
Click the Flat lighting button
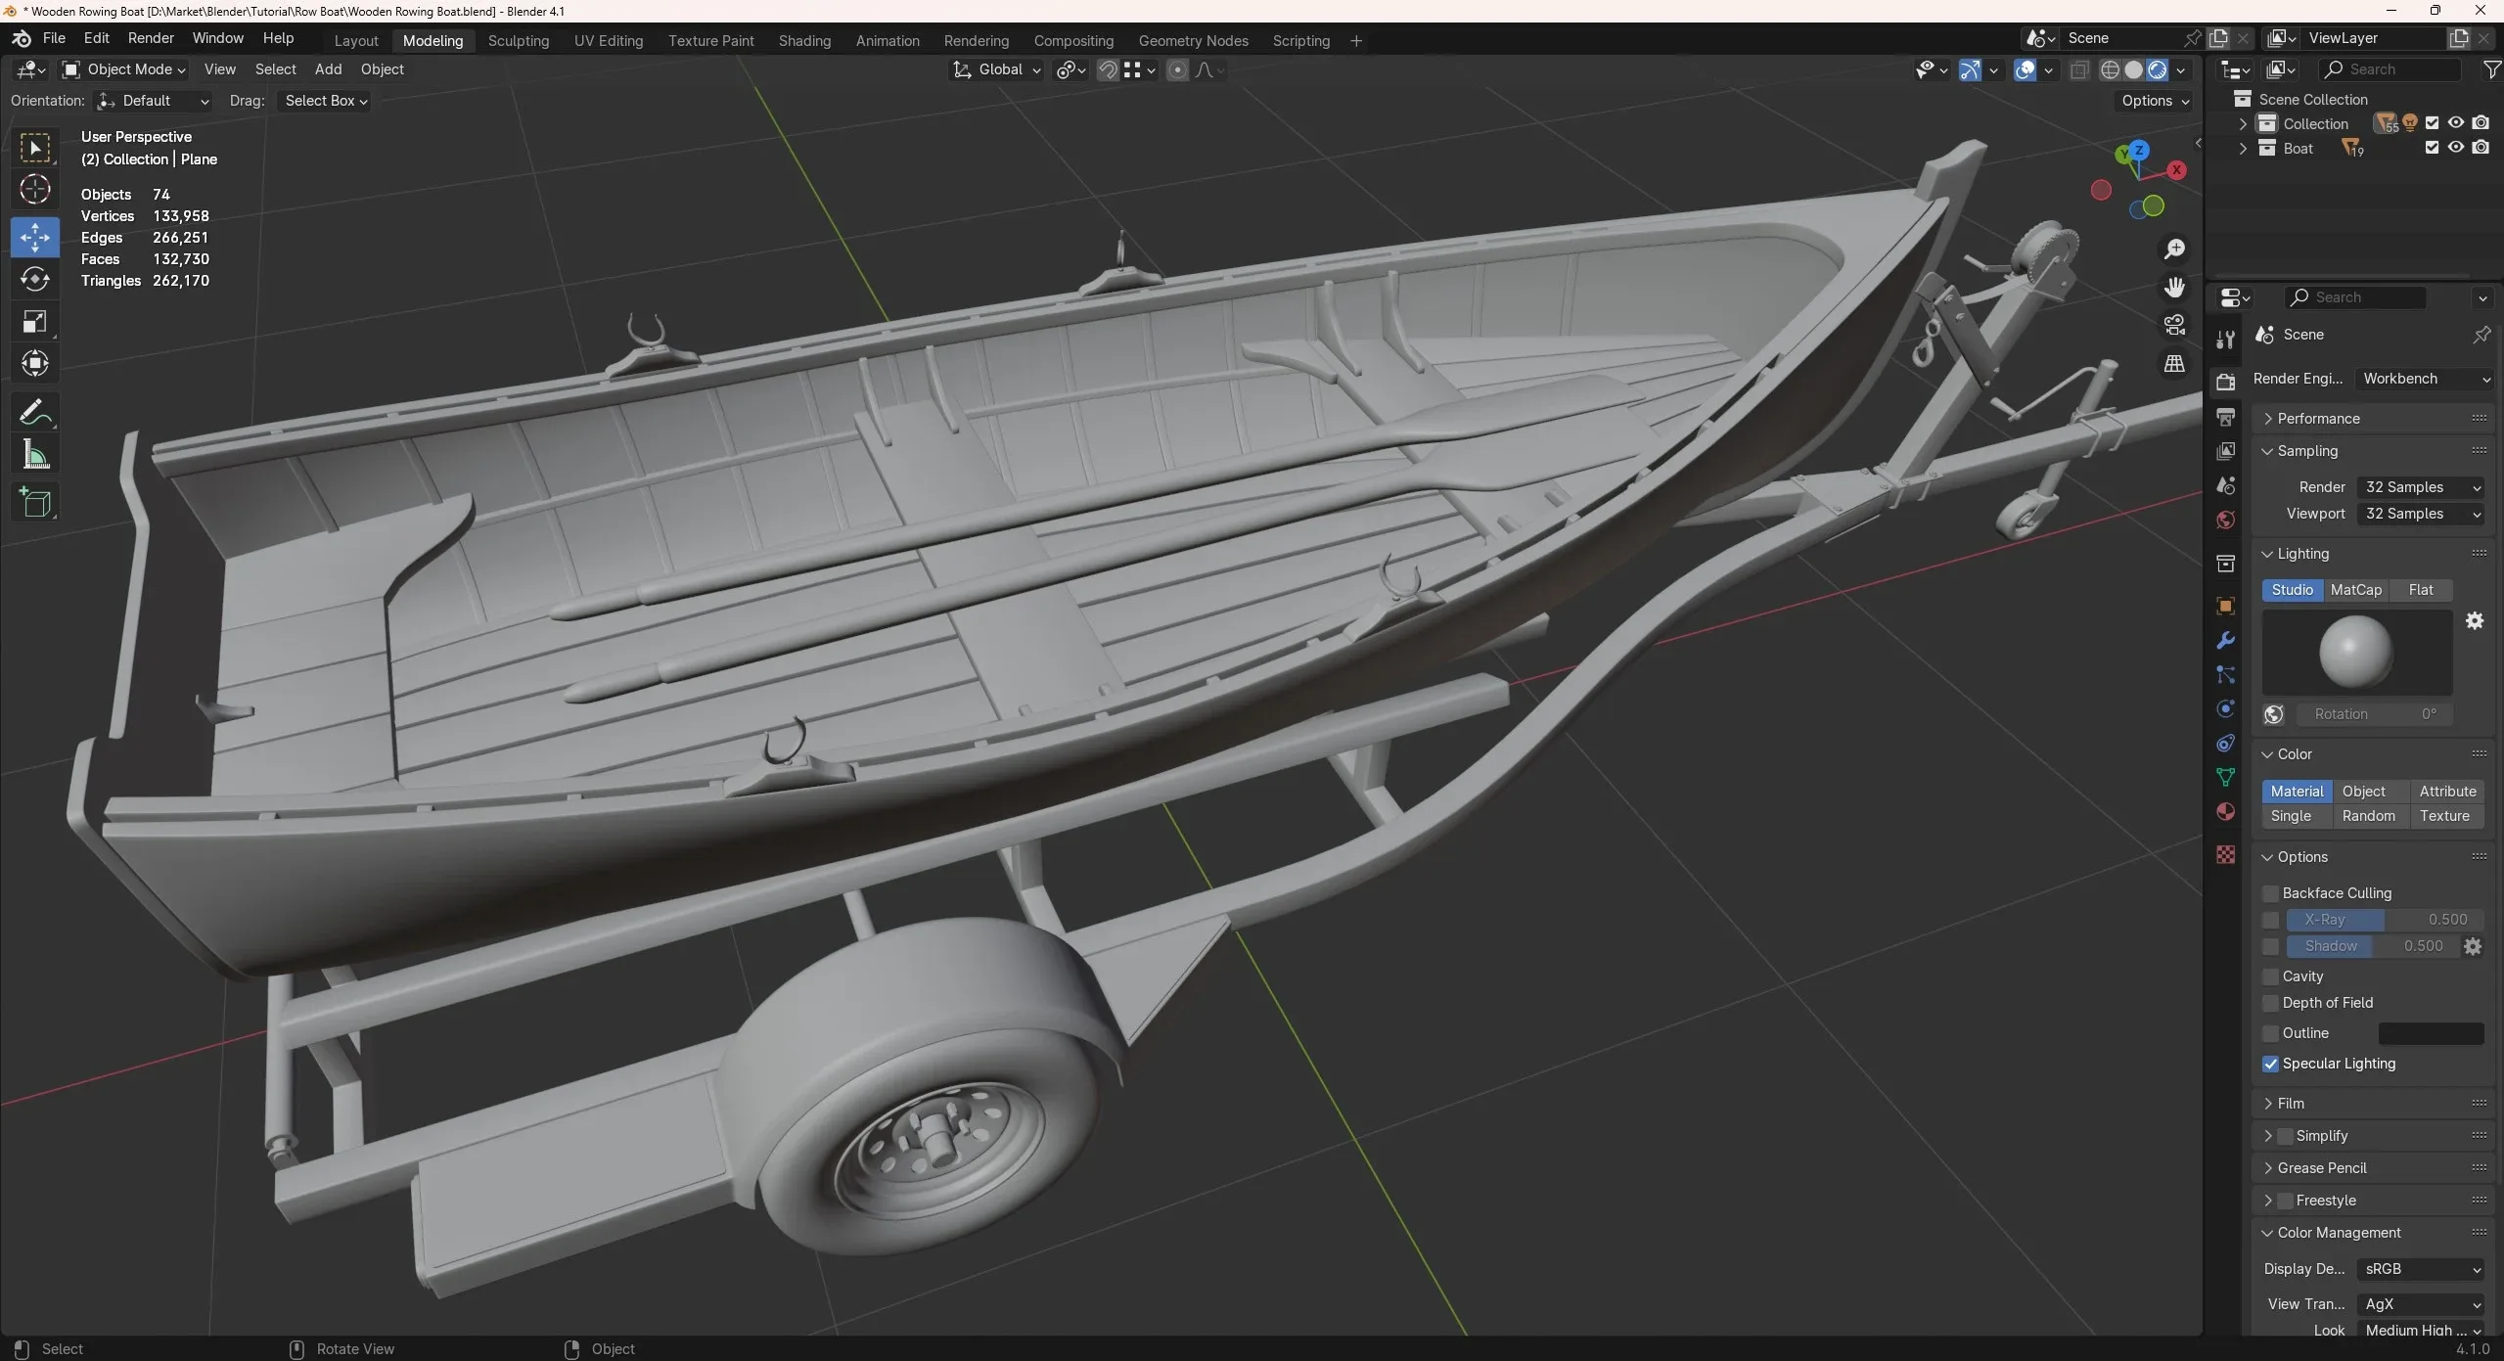2424,588
